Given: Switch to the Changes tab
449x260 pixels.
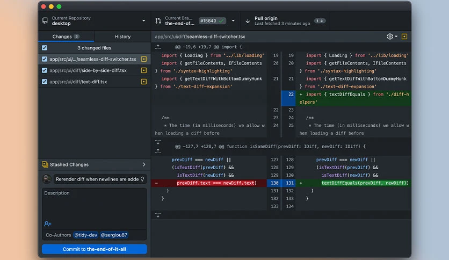Looking at the screenshot, I should point(66,37).
